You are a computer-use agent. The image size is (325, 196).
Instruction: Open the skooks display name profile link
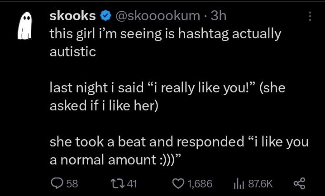(72, 16)
